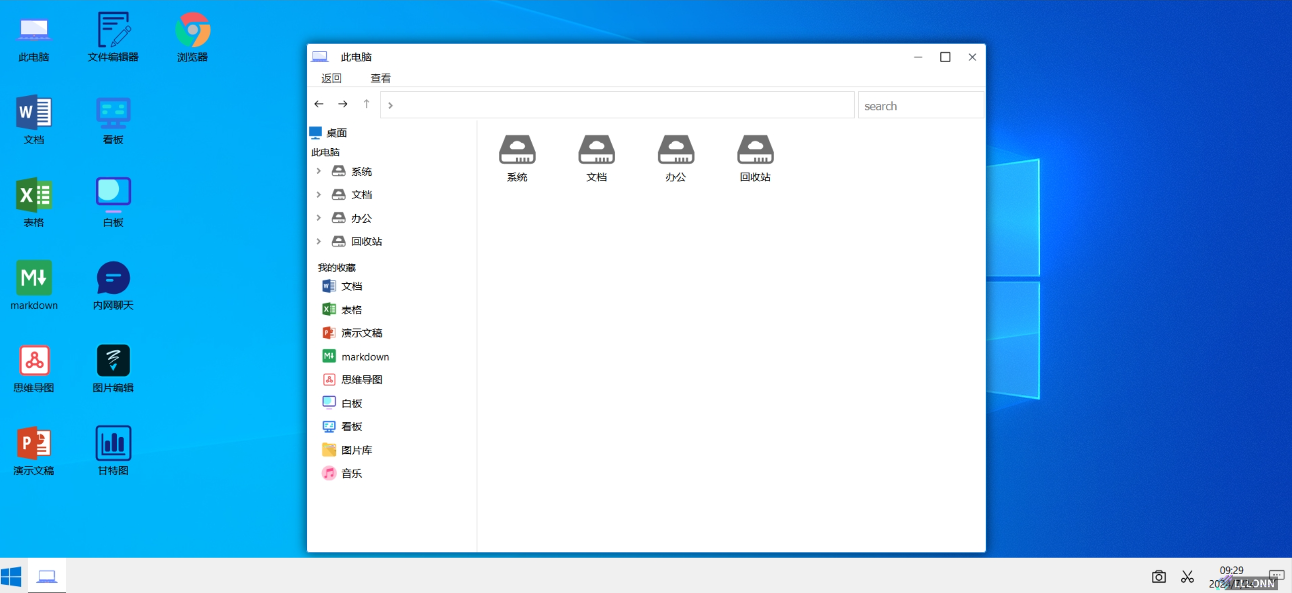Open the 返回 menu
1292x593 pixels.
[331, 78]
